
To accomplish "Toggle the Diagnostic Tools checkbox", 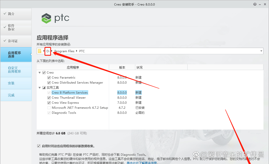I will click(x=49, y=113).
